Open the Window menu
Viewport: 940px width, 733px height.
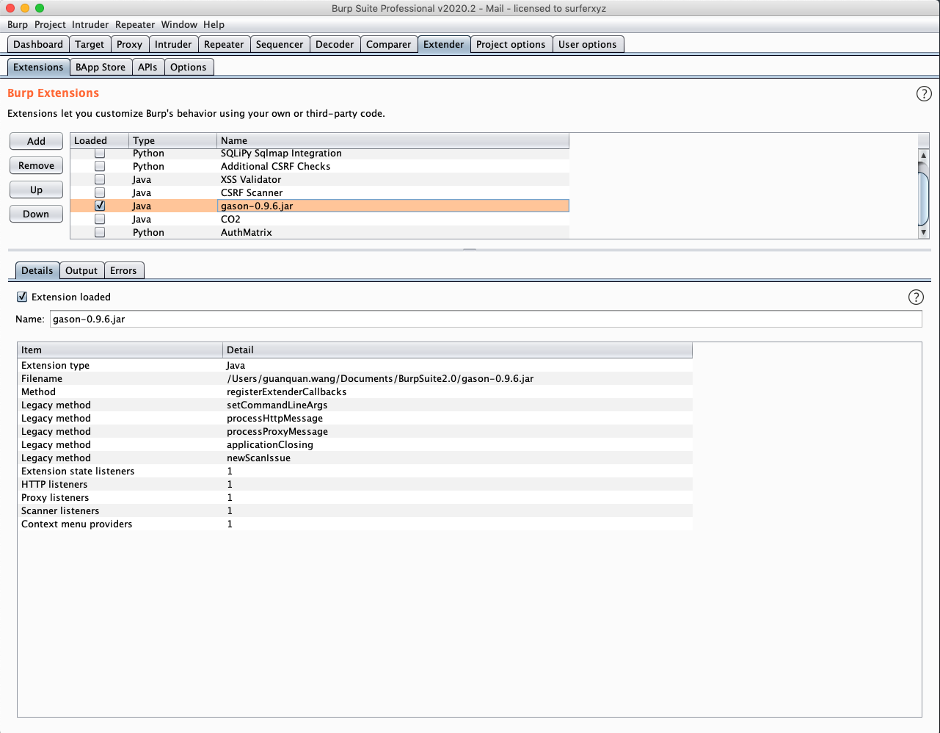179,25
